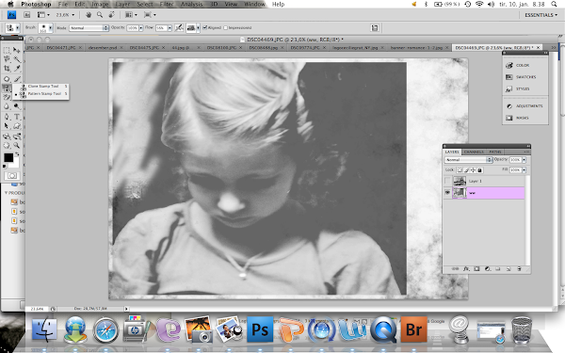Viewport: 565px width, 353px height.
Task: Open the Filter menu
Action: tap(167, 4)
